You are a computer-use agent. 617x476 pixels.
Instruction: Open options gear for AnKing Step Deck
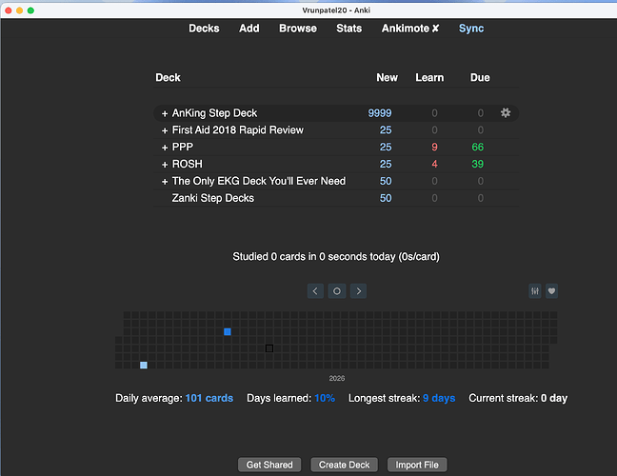click(506, 113)
